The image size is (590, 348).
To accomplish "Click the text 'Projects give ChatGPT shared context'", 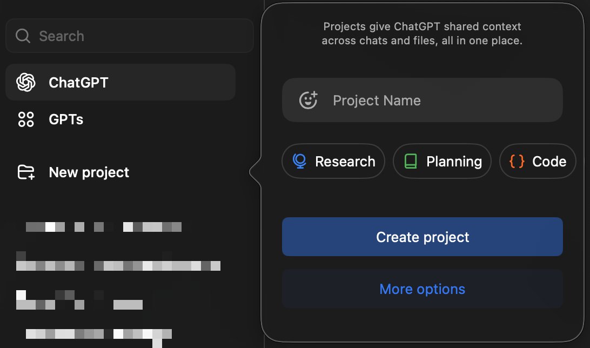I will 422,26.
